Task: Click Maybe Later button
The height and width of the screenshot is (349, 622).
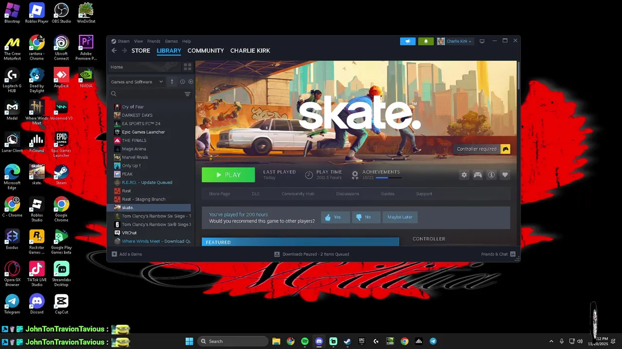Action: pos(400,217)
